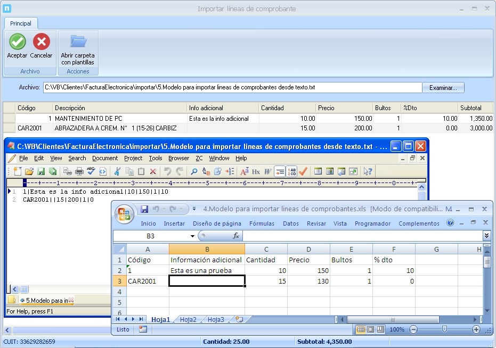The image size is (496, 348).
Task: Toggle Hex mode (Hx) in editor toolbar
Action: tap(256, 171)
